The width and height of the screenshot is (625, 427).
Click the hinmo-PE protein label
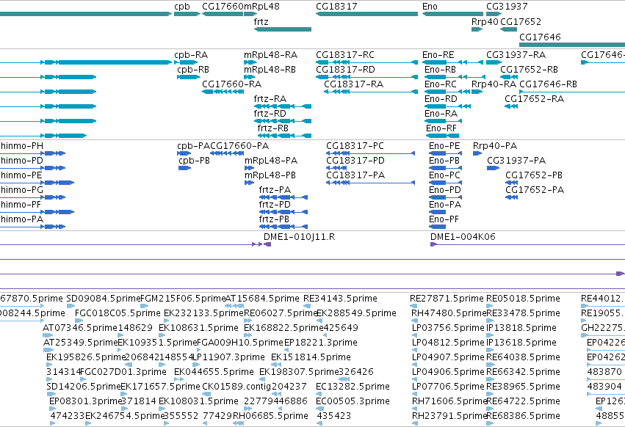(x=21, y=175)
